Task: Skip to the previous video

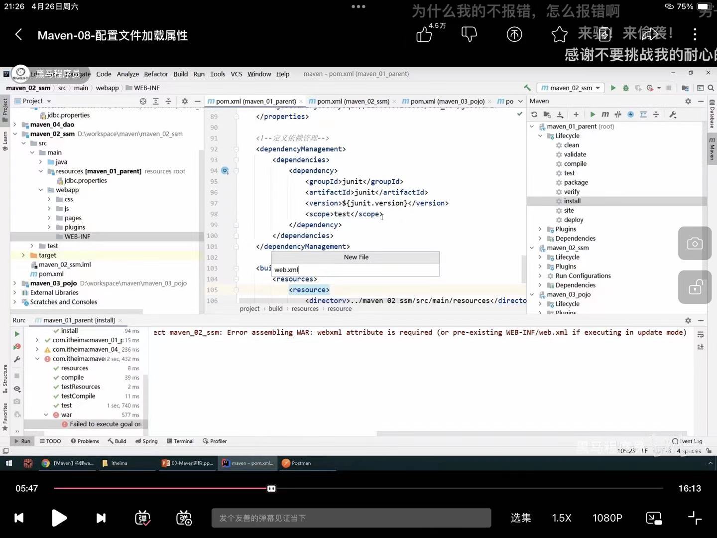Action: coord(19,518)
